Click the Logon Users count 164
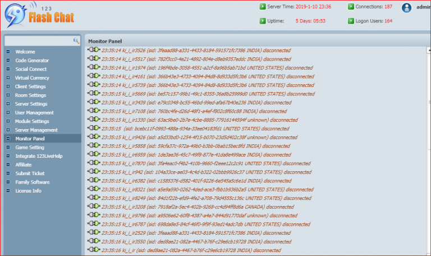Image resolution: width=431 pixels, height=256 pixels. click(x=388, y=21)
